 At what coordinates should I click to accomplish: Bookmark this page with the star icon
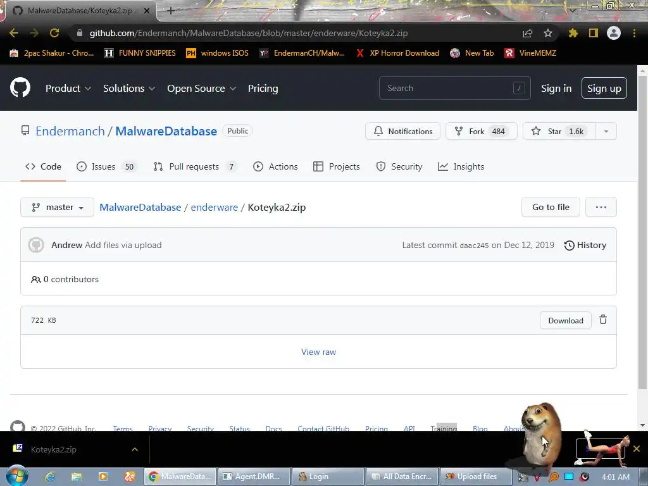point(548,33)
